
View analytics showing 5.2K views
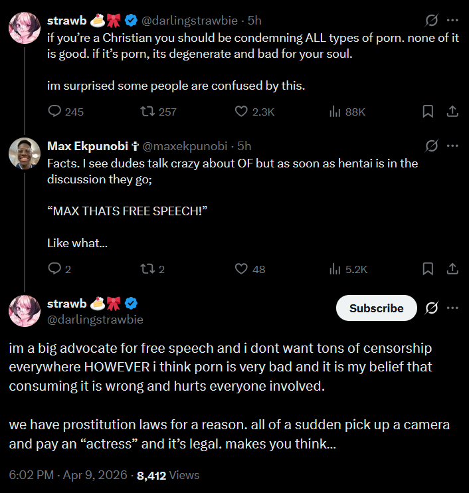(348, 269)
